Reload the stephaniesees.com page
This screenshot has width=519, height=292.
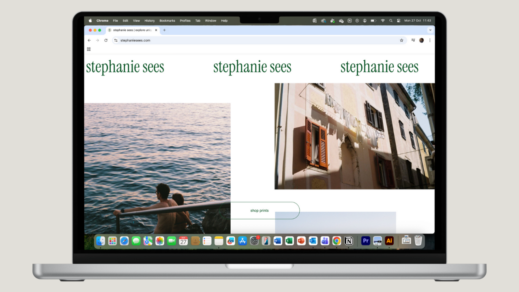pos(106,40)
